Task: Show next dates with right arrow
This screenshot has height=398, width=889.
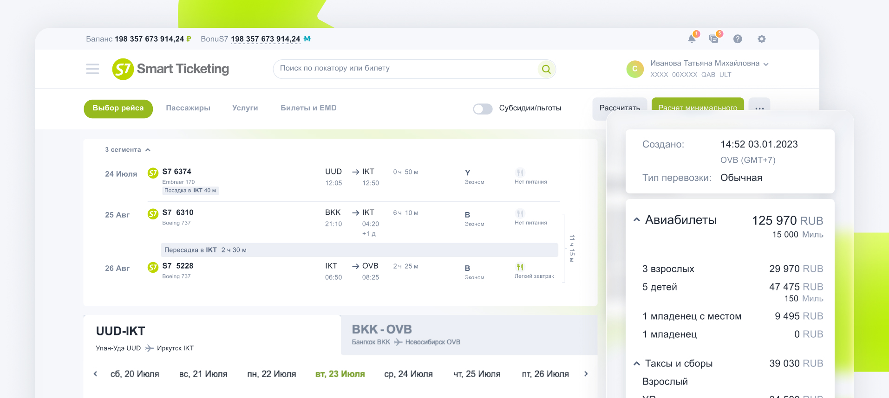Action: 586,374
